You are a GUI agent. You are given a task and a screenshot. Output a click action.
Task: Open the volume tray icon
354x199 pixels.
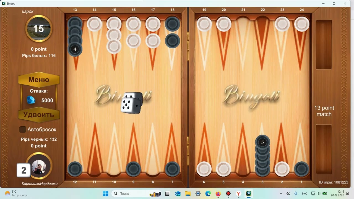pyautogui.click(x=318, y=193)
